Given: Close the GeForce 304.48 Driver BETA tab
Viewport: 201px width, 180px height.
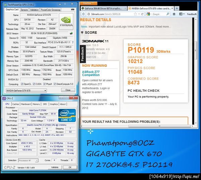Looking at the screenshot, I should click(125, 8).
